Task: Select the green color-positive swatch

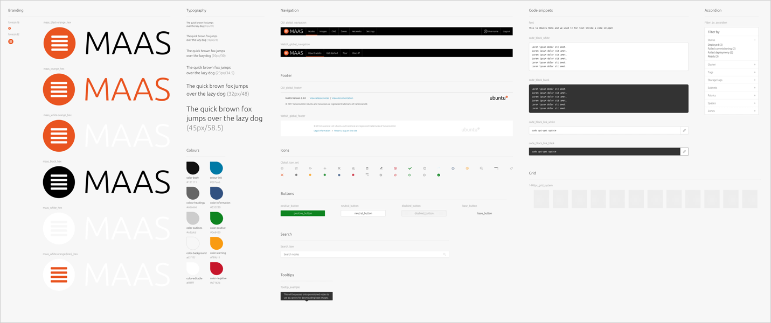Action: coord(216,218)
